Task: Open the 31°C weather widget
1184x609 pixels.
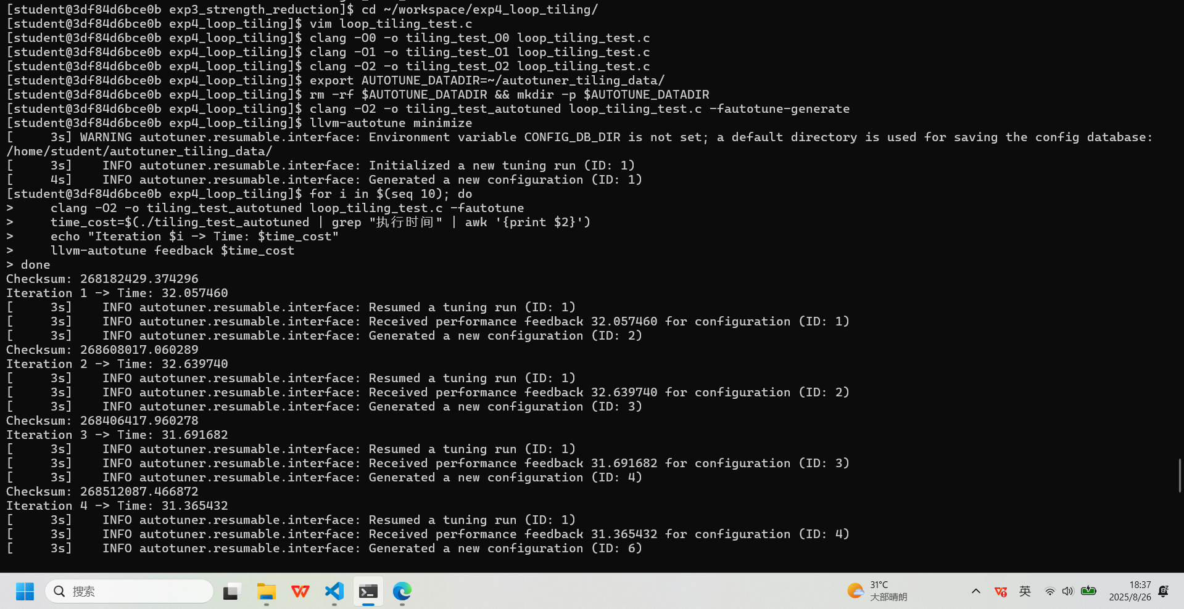Action: (x=877, y=591)
